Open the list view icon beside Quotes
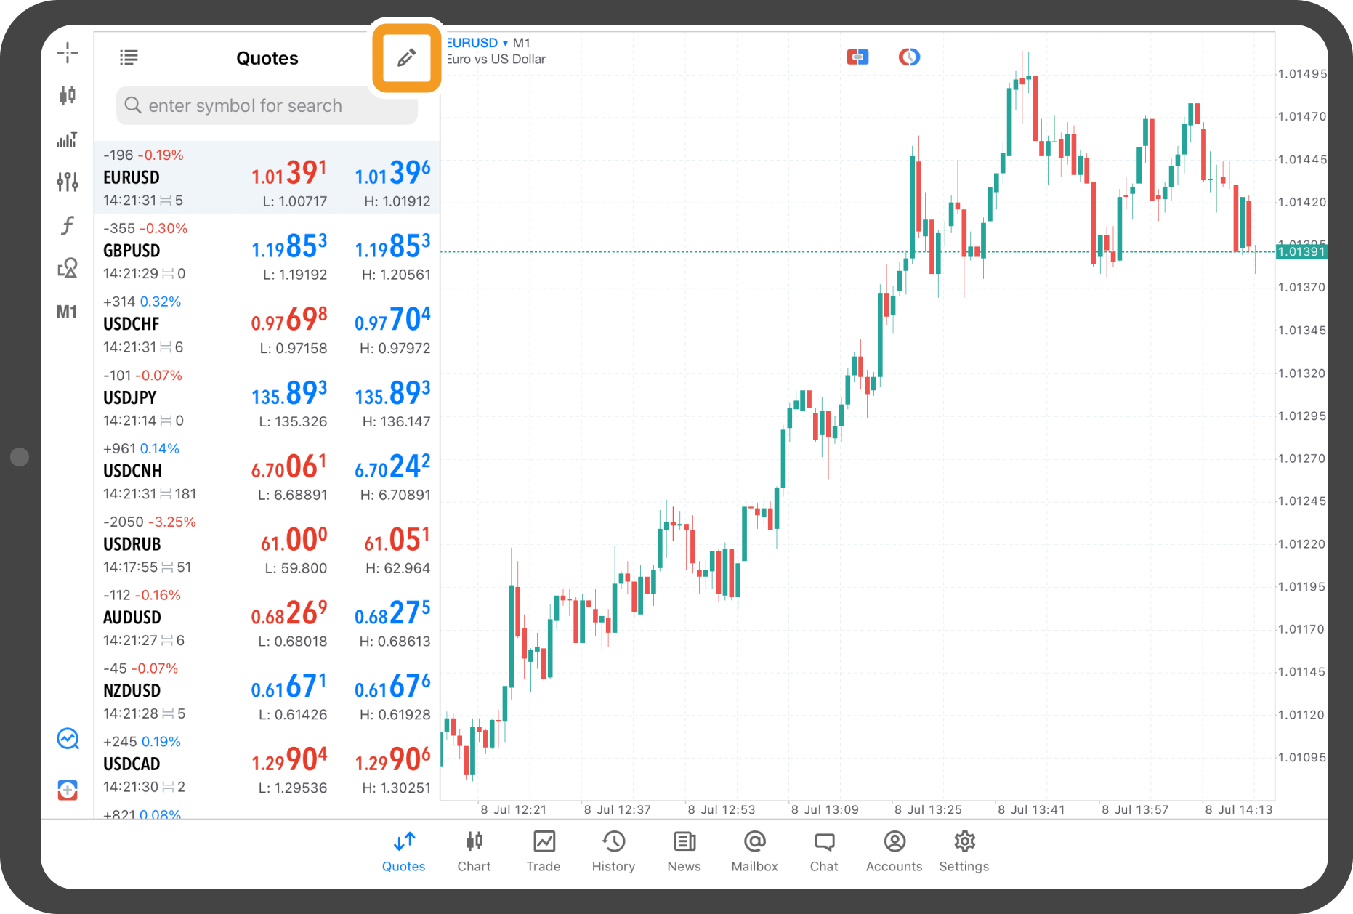Viewport: 1353px width, 914px height. click(x=129, y=57)
